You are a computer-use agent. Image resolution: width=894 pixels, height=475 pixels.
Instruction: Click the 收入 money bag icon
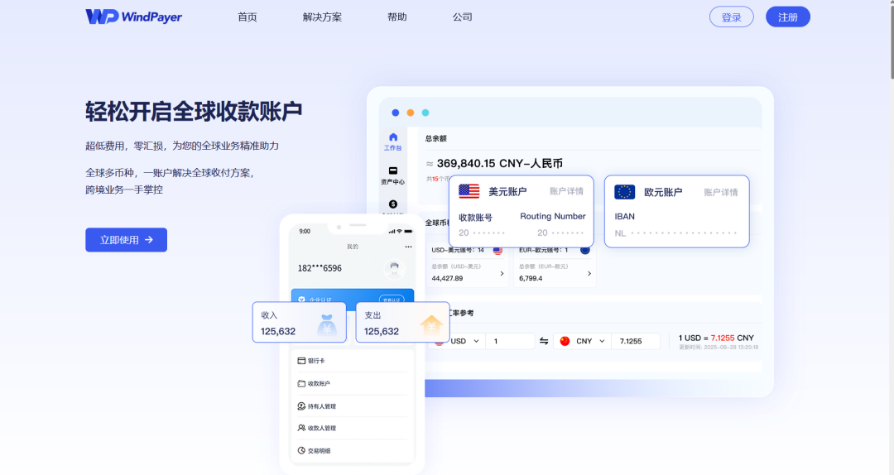point(327,325)
